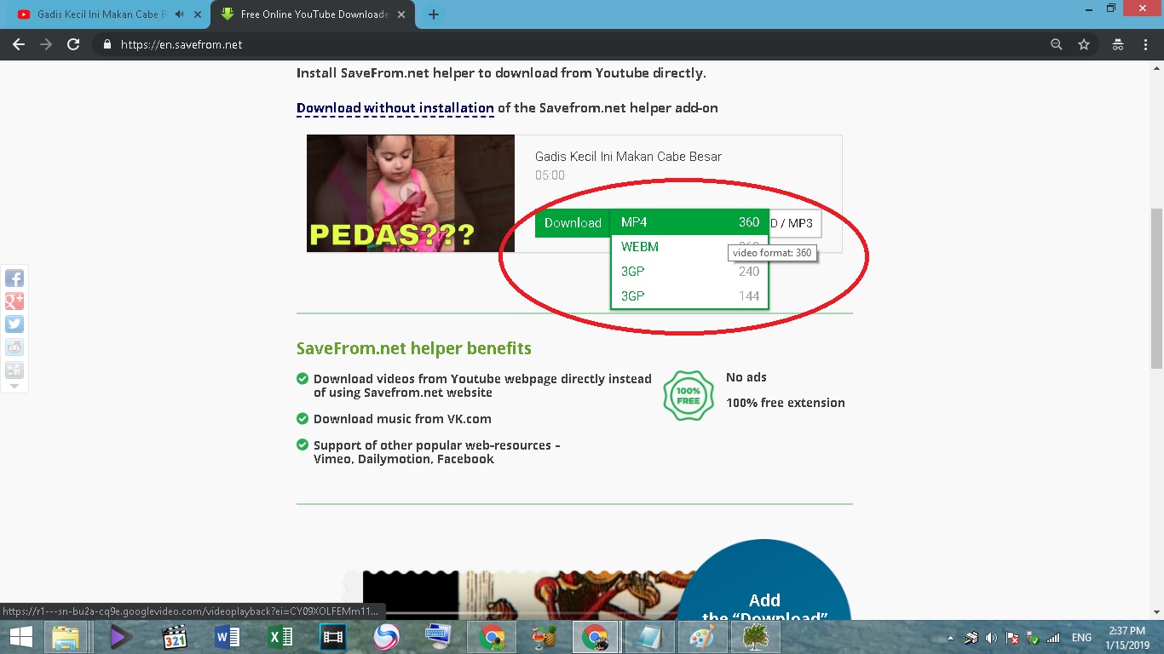This screenshot has height=654, width=1164.
Task: Close the Free Online YouTube Downloader tab
Action: click(401, 14)
